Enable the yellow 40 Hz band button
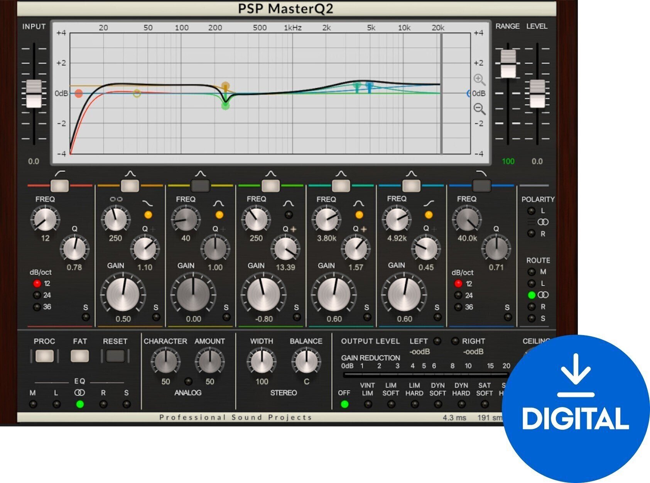The height and width of the screenshot is (483, 650). [200, 186]
